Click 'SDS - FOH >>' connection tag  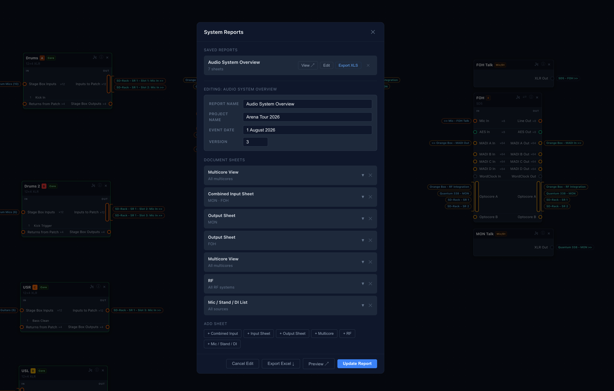pyautogui.click(x=568, y=78)
